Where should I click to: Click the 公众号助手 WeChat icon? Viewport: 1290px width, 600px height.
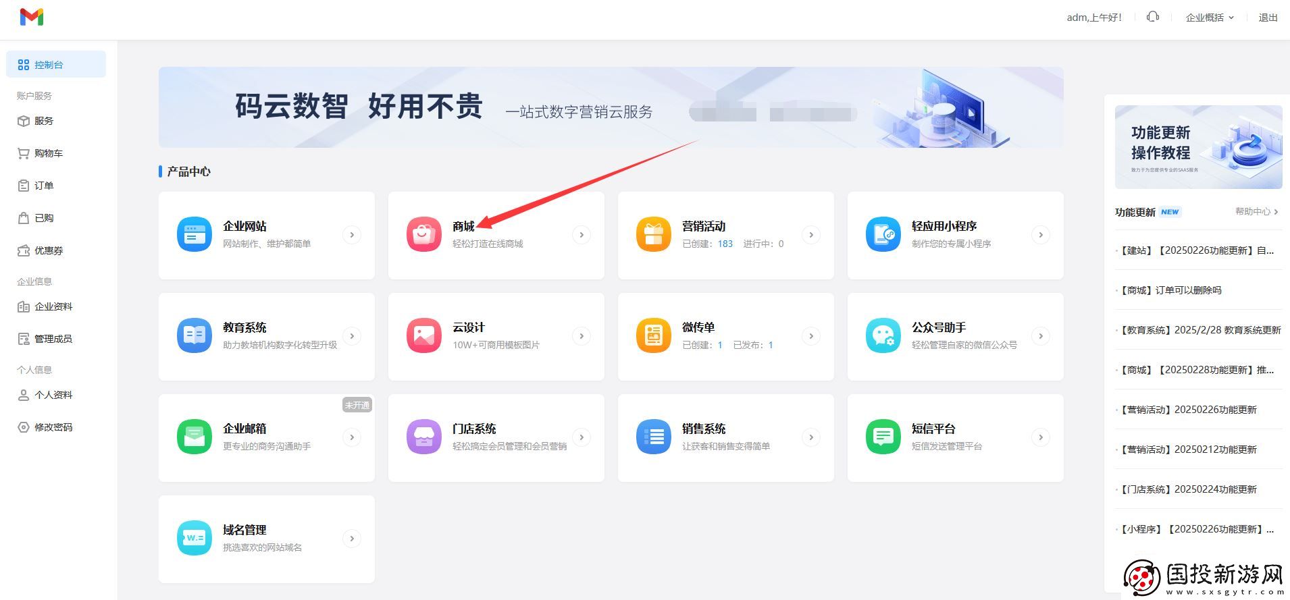pyautogui.click(x=883, y=336)
